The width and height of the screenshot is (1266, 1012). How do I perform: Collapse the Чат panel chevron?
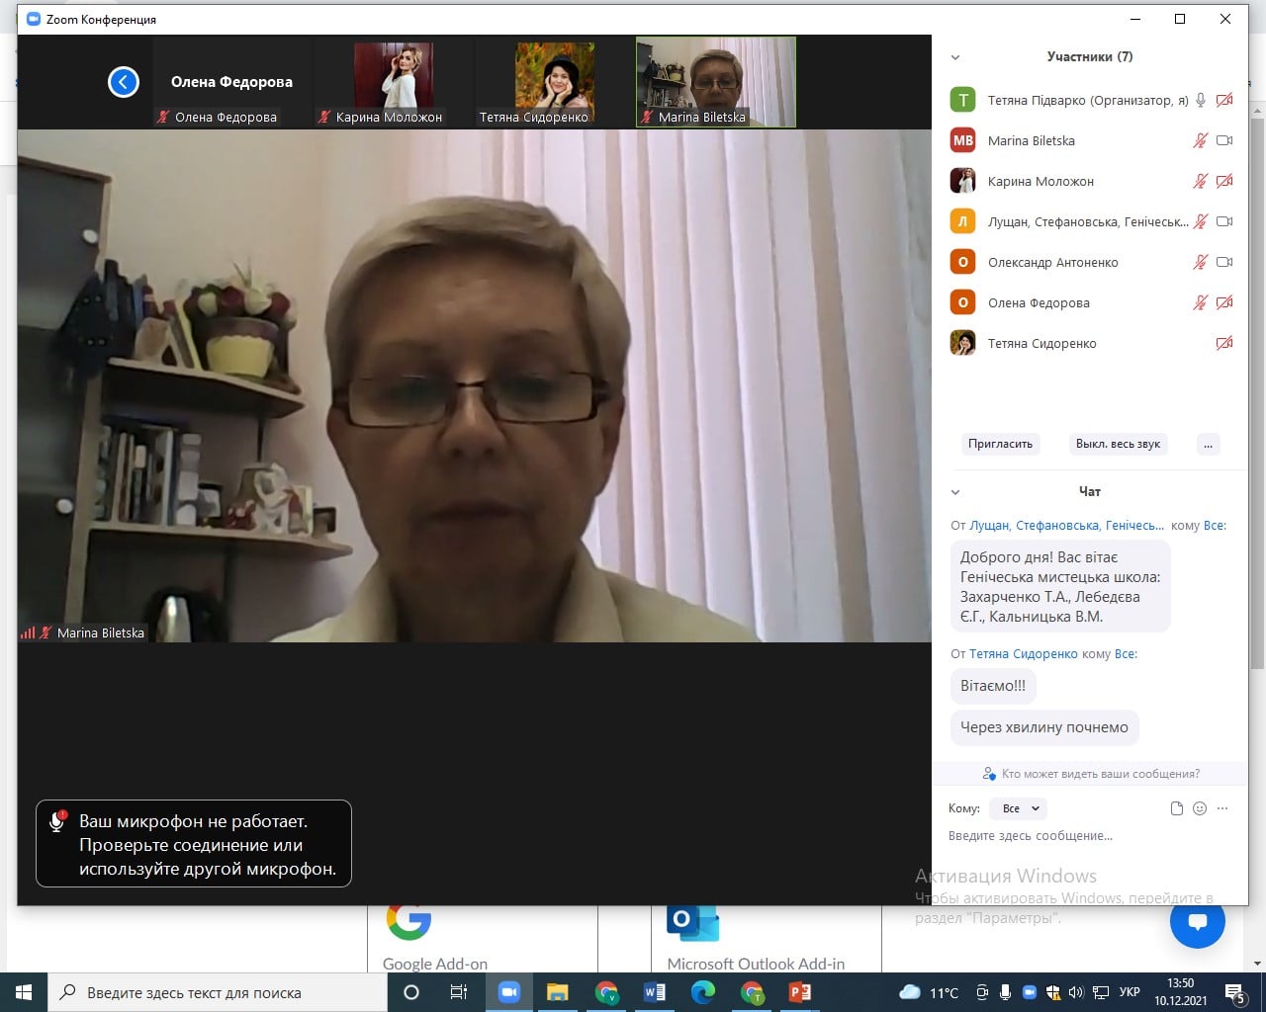click(x=955, y=492)
